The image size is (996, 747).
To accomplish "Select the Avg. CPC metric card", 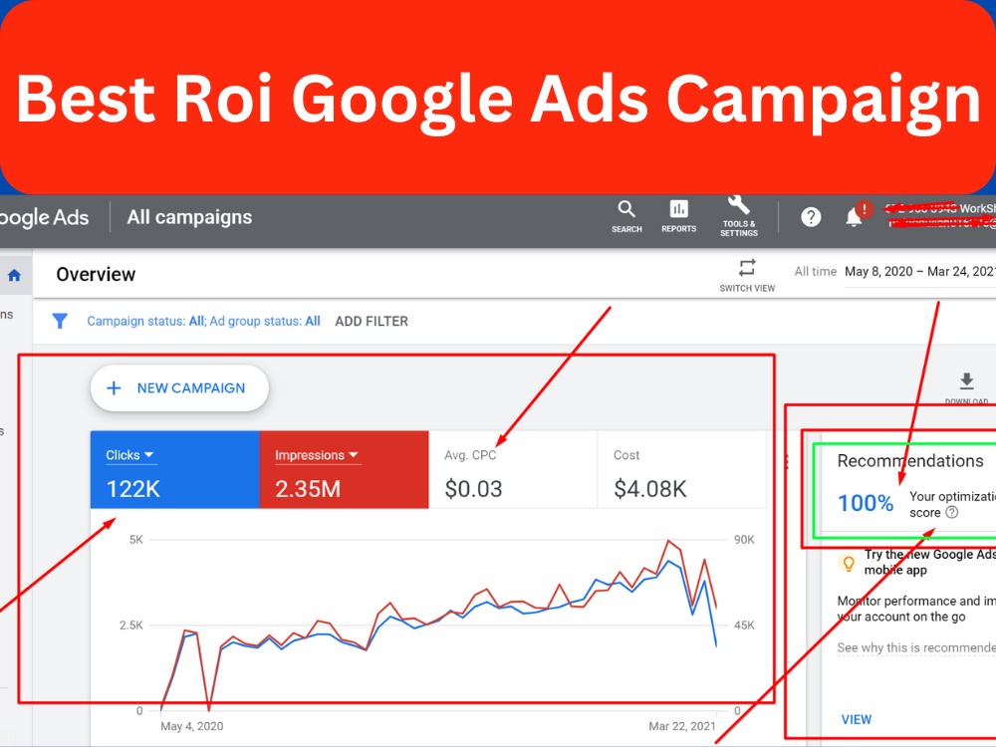I will (513, 469).
